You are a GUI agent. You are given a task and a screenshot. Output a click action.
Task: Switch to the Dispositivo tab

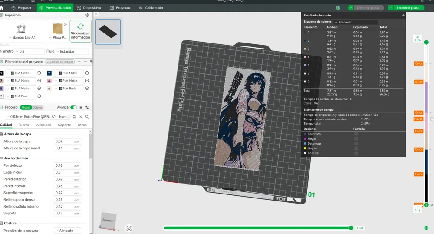89,8
